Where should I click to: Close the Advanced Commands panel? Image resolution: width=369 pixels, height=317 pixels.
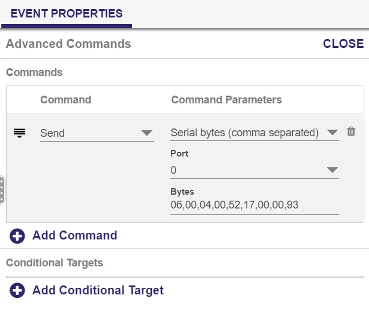(x=343, y=44)
